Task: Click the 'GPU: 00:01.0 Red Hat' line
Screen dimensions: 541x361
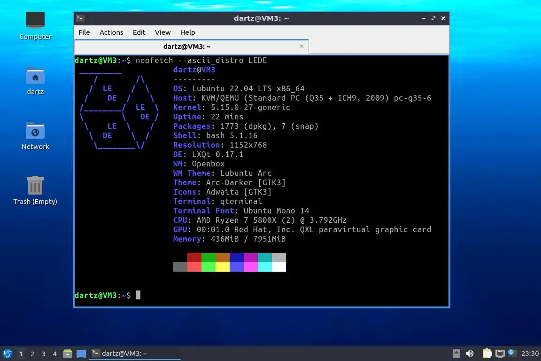Action: (302, 229)
